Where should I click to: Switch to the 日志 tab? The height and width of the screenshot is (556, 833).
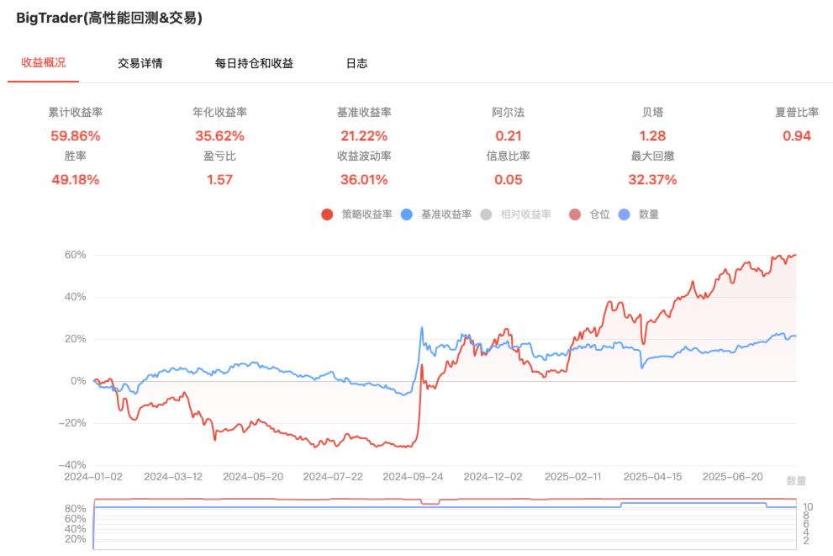[x=356, y=63]
